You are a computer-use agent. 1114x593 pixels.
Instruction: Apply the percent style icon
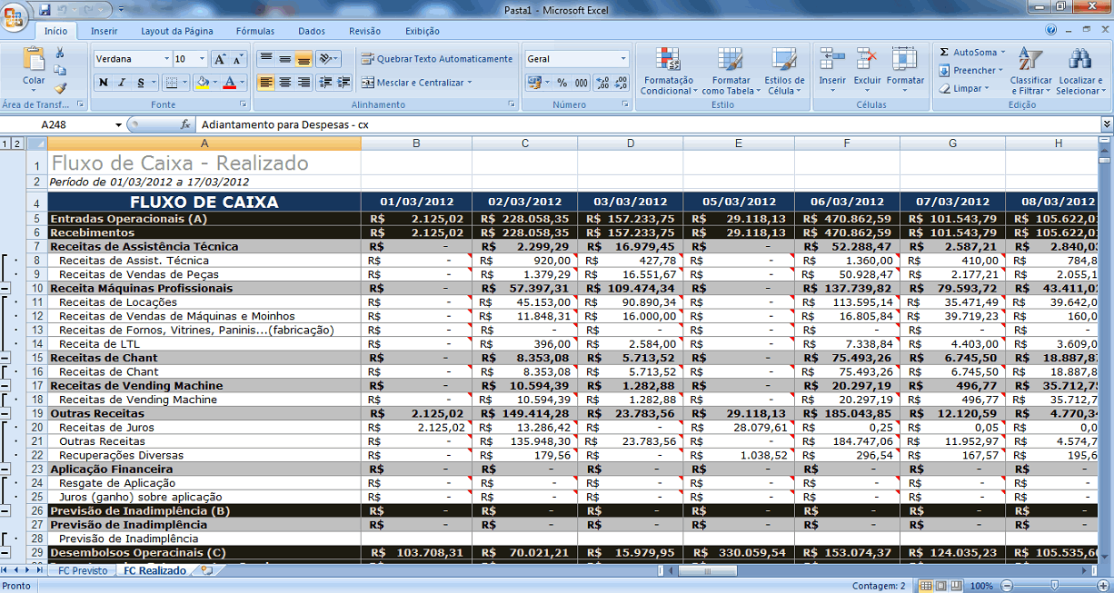pos(562,83)
